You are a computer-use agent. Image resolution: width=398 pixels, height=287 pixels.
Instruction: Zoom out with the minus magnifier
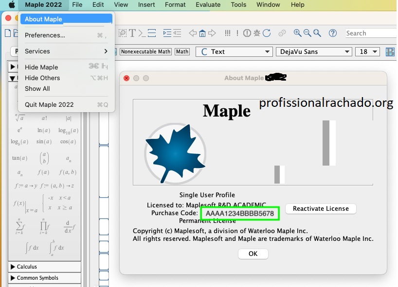(307, 33)
